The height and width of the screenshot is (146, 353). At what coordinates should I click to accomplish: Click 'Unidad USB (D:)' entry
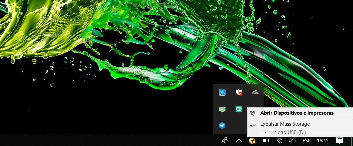[x=288, y=132]
